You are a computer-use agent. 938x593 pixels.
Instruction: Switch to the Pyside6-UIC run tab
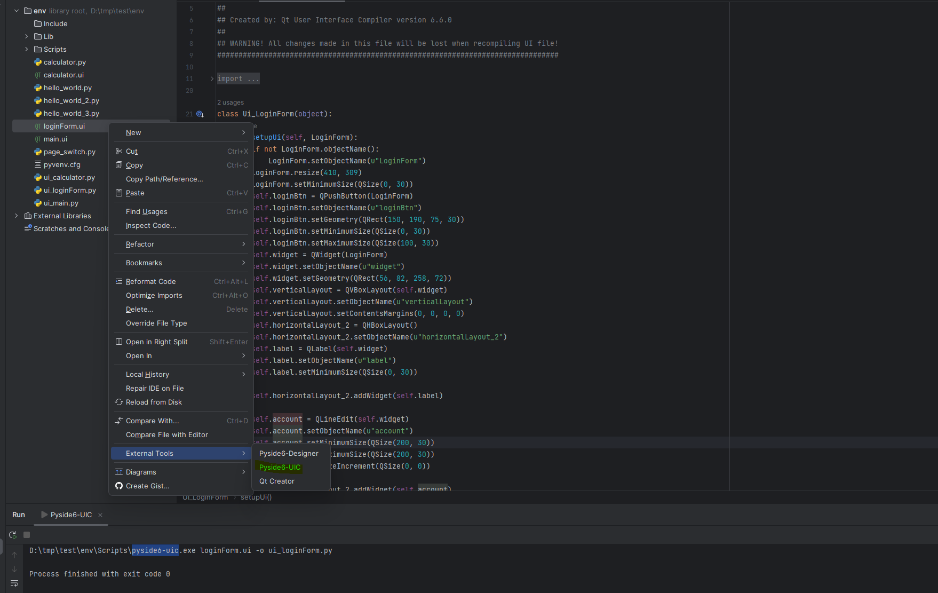point(71,515)
